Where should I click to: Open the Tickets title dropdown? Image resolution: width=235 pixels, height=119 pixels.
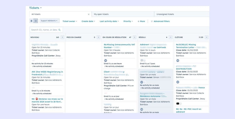[35, 8]
